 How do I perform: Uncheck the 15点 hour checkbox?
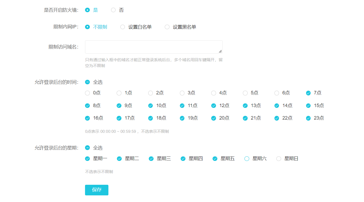pos(308,106)
